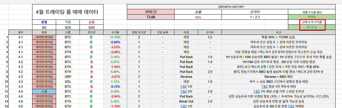Select the 32회 count cell
342x108 pixels.
click(x=68, y=27)
